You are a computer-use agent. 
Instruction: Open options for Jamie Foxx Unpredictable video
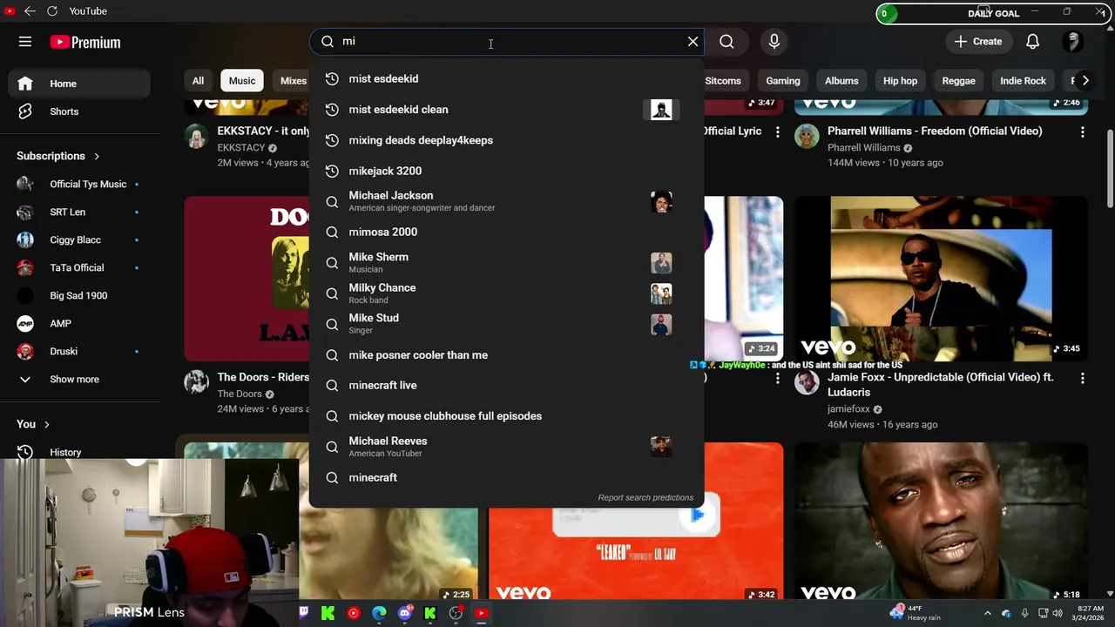coord(1082,379)
